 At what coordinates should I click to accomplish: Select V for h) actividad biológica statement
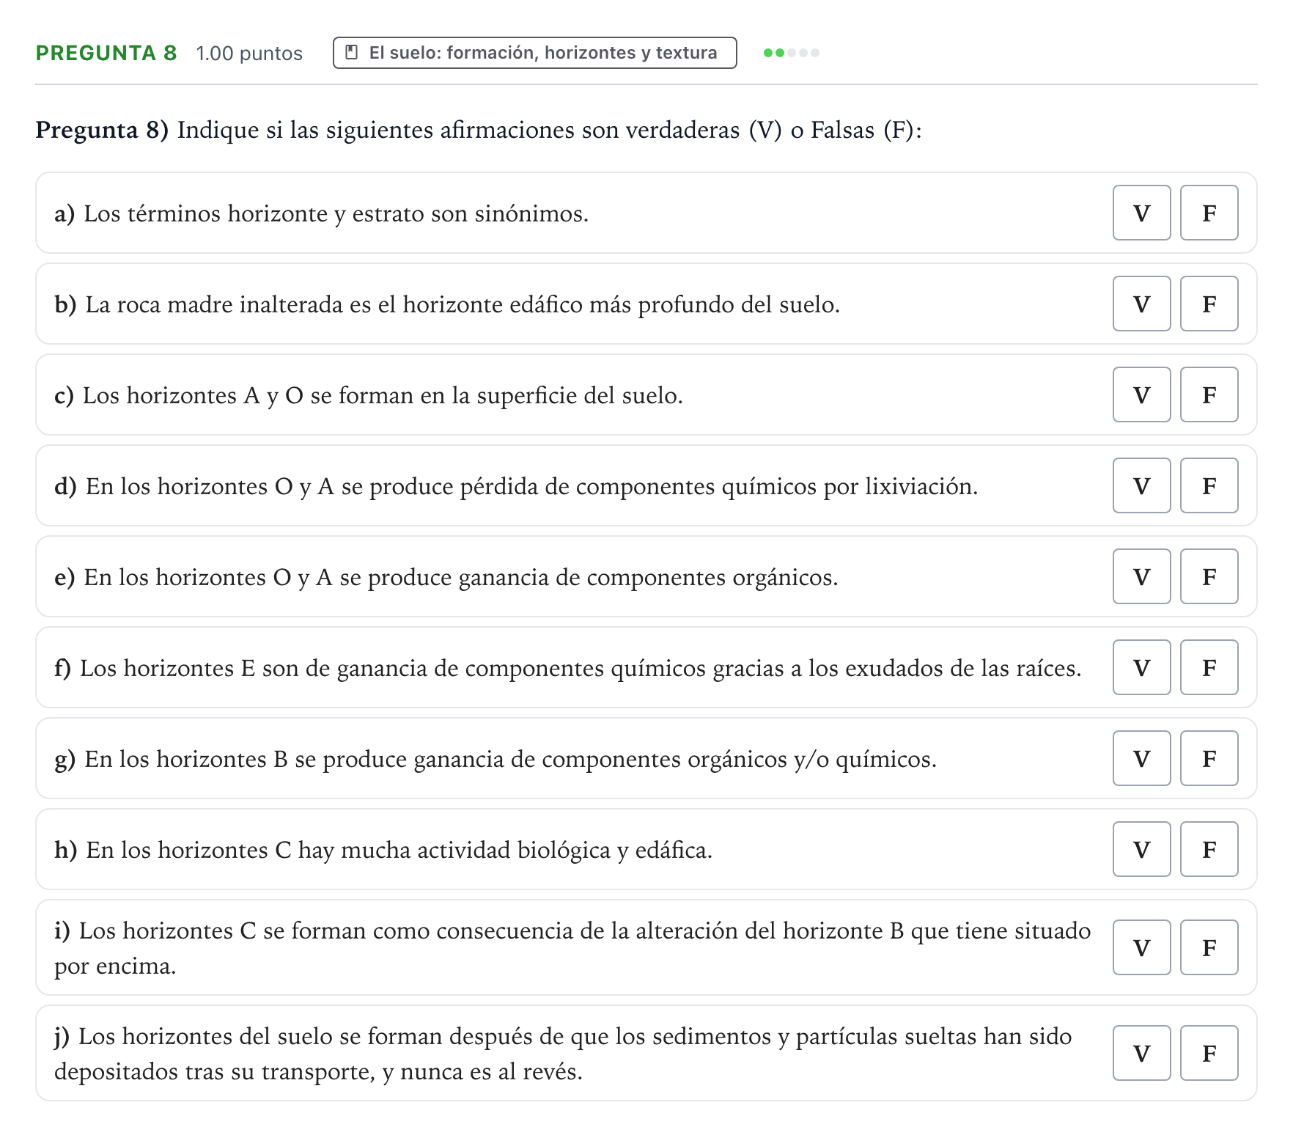[1141, 849]
